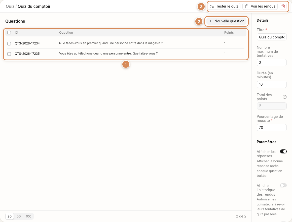Viewport: 292px width, 222px height.
Task: Click the '2 de 2' count
Action: point(241,216)
